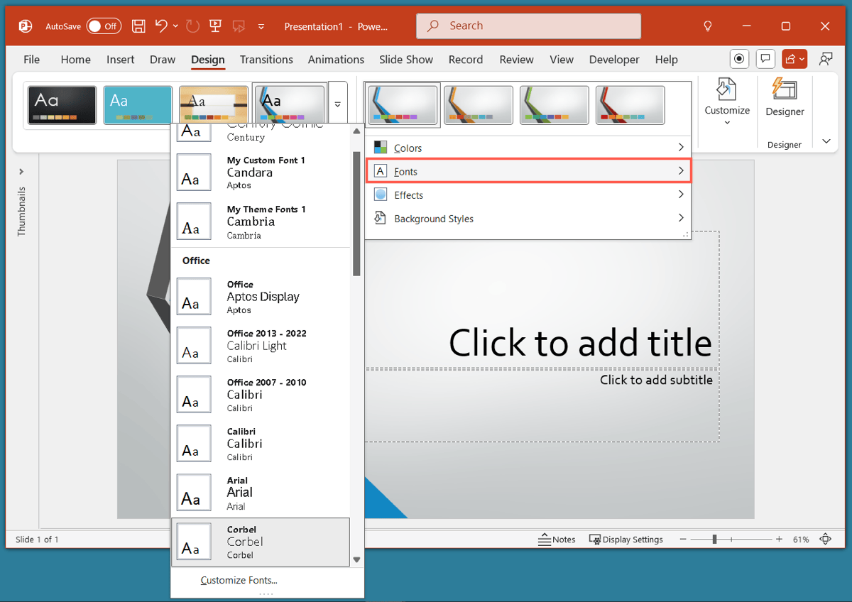
Task: Click the PowerPoint logo in the title bar
Action: tap(26, 26)
